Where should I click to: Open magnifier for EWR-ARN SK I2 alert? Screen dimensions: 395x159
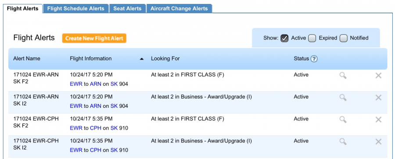pyautogui.click(x=343, y=97)
